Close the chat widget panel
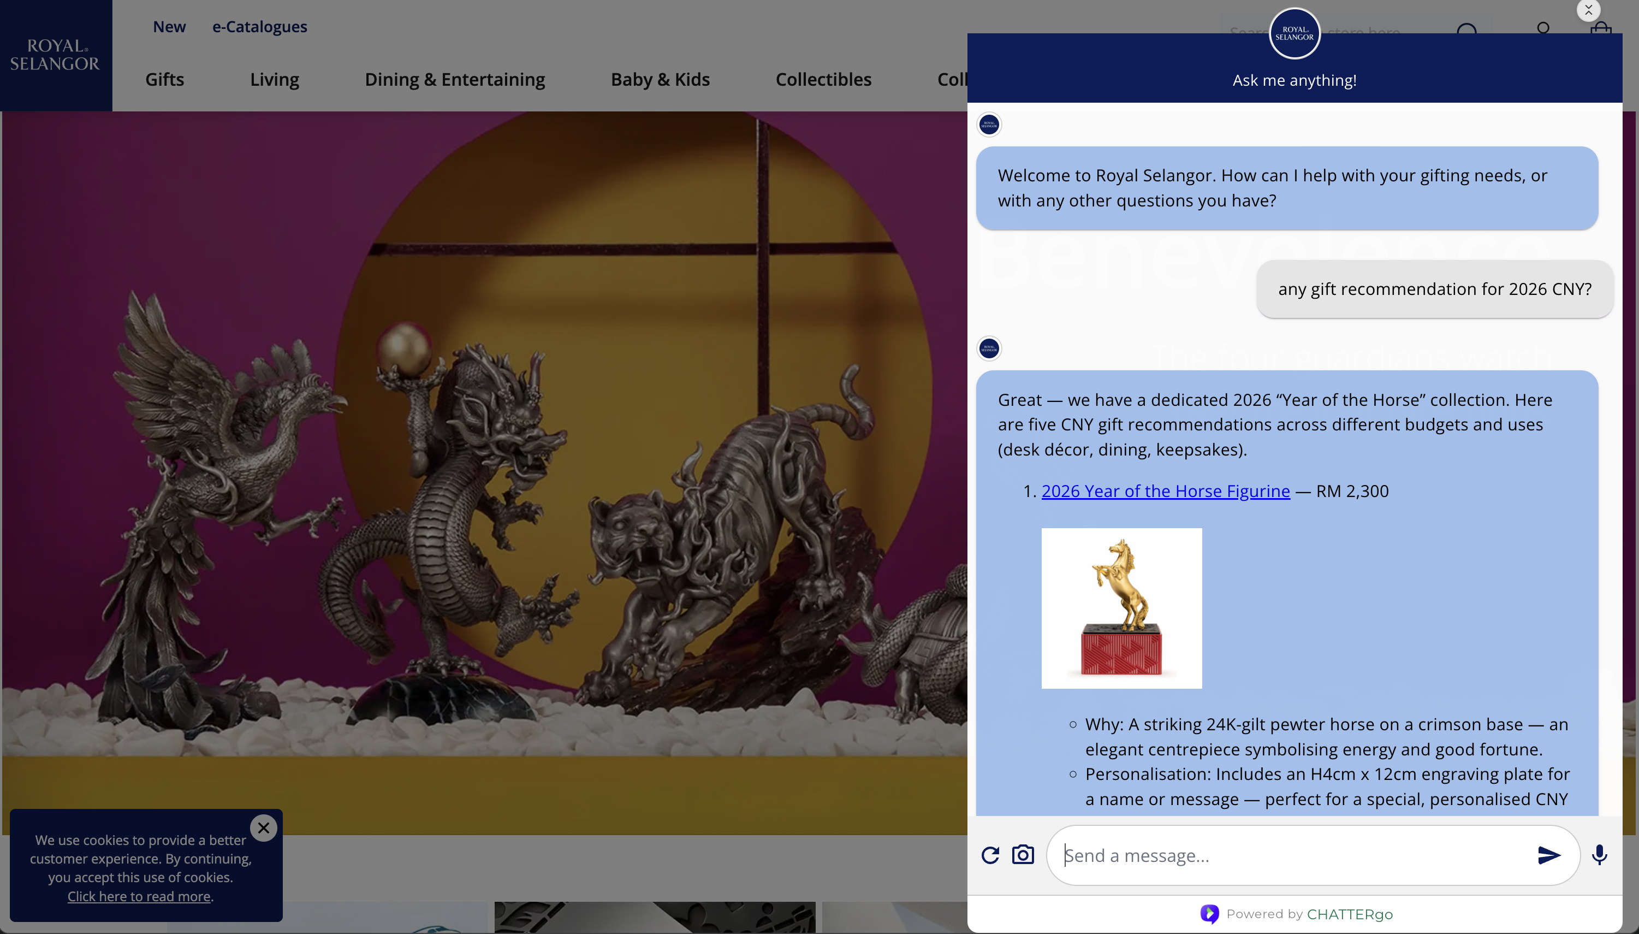Screen dimensions: 1639x934 tap(1588, 10)
